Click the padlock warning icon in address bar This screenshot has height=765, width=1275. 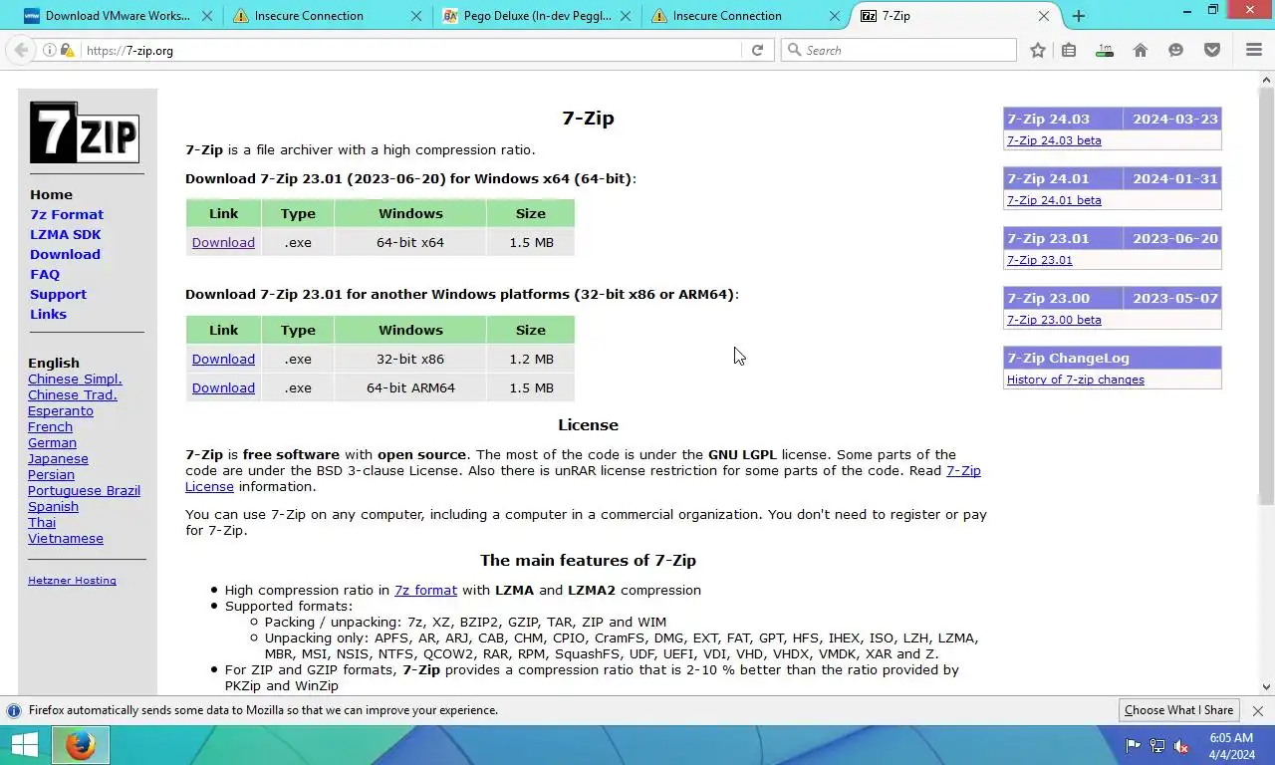67,50
